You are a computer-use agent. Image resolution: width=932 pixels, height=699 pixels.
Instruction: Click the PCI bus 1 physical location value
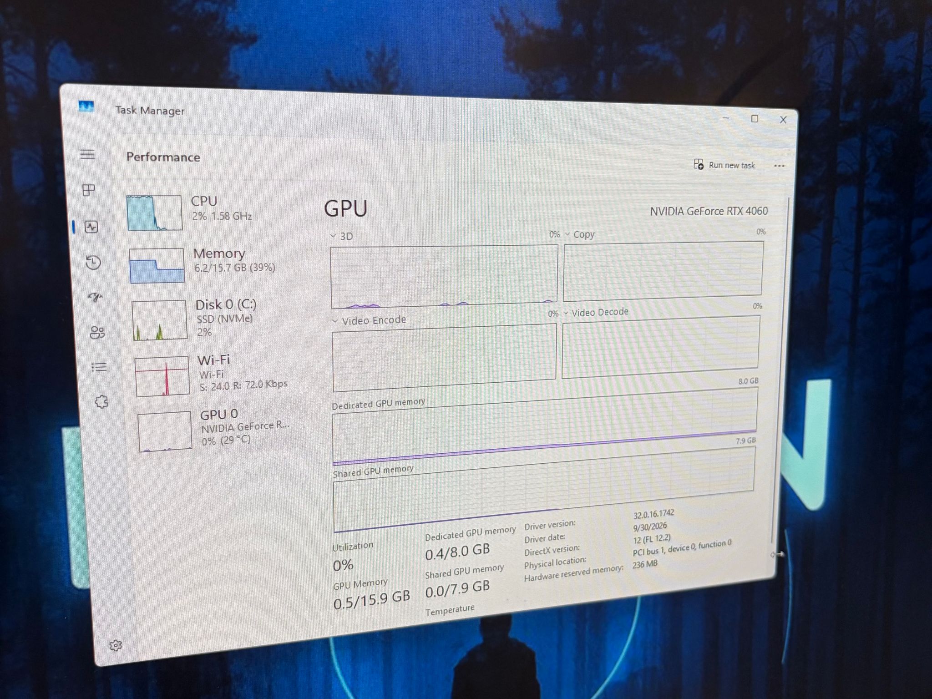(682, 547)
